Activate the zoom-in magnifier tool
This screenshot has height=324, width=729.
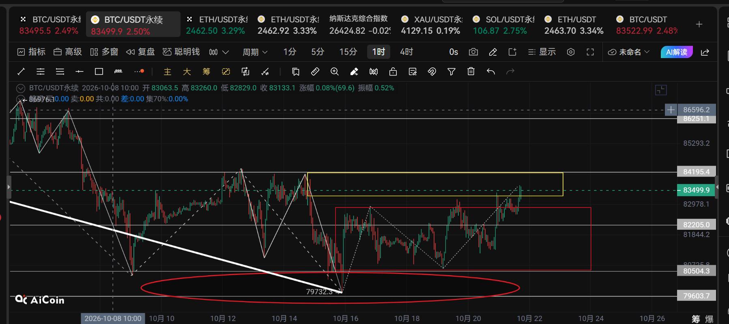click(335, 72)
